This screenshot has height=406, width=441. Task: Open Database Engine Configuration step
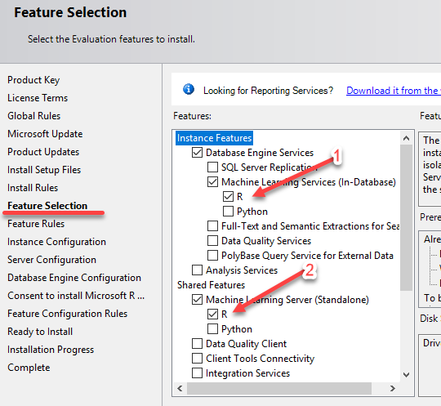[74, 278]
